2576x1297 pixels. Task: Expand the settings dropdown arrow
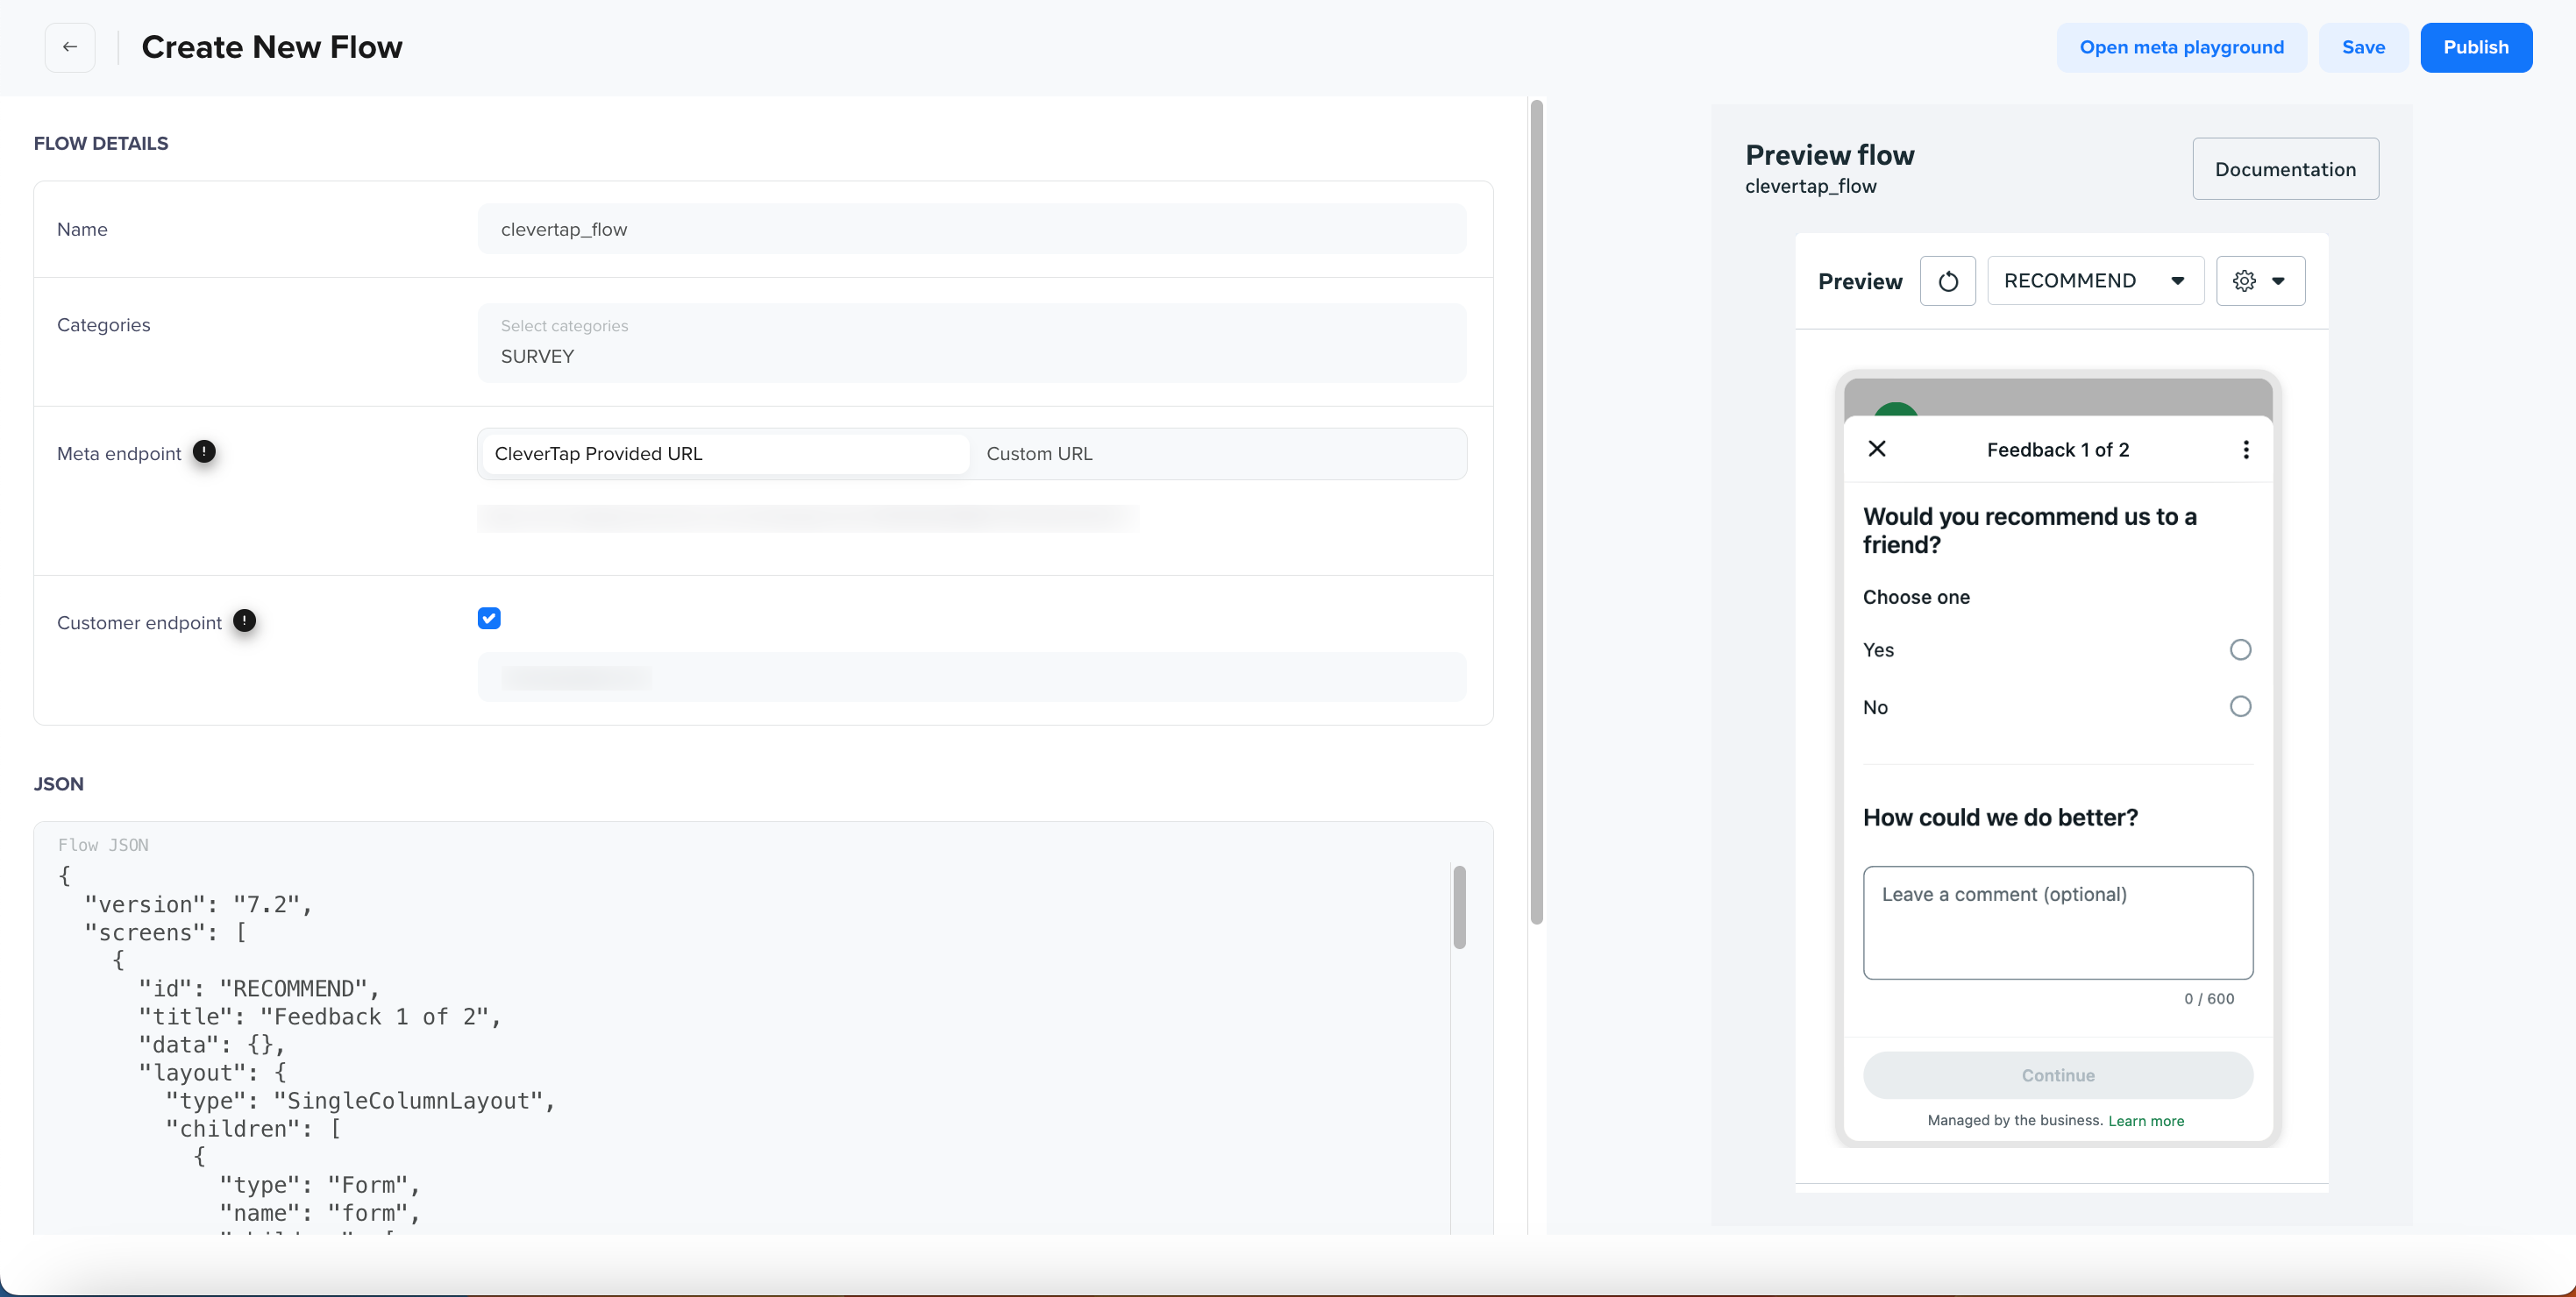coord(2278,280)
